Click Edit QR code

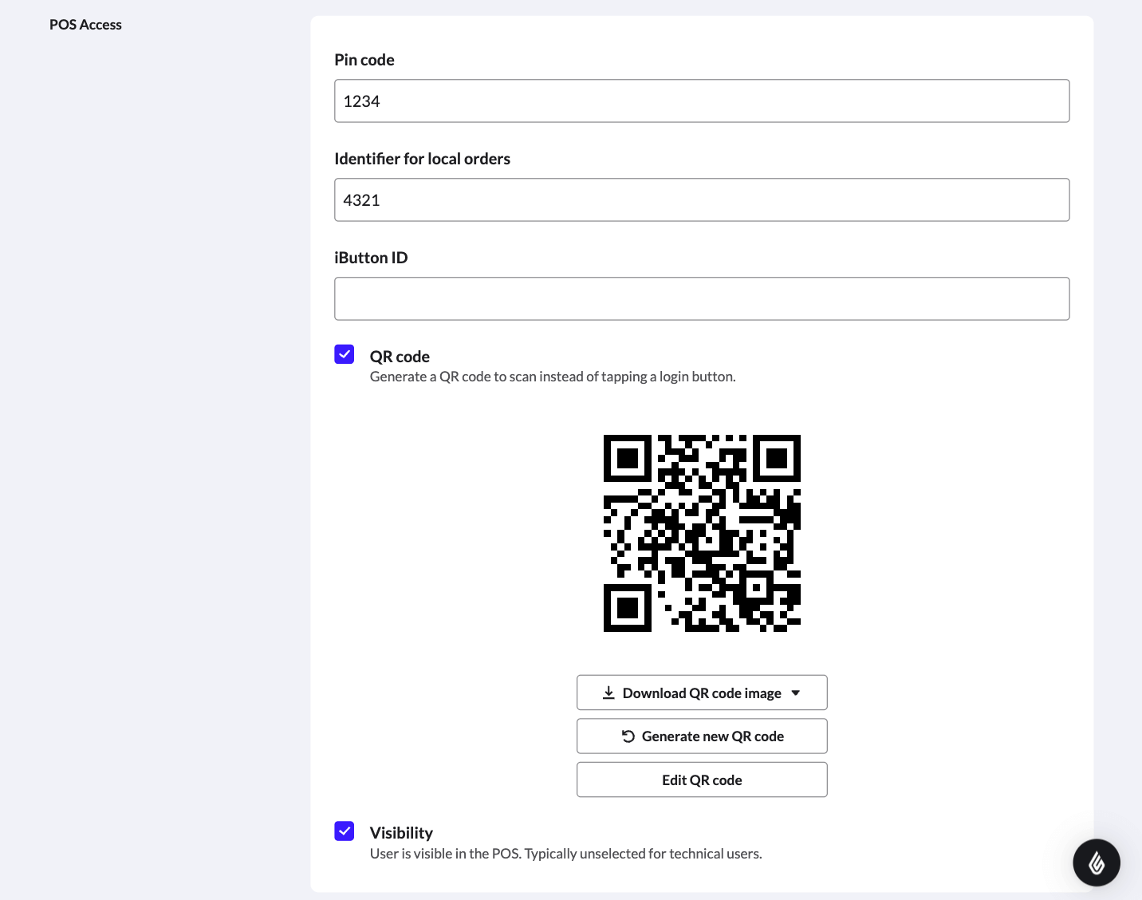pos(702,780)
